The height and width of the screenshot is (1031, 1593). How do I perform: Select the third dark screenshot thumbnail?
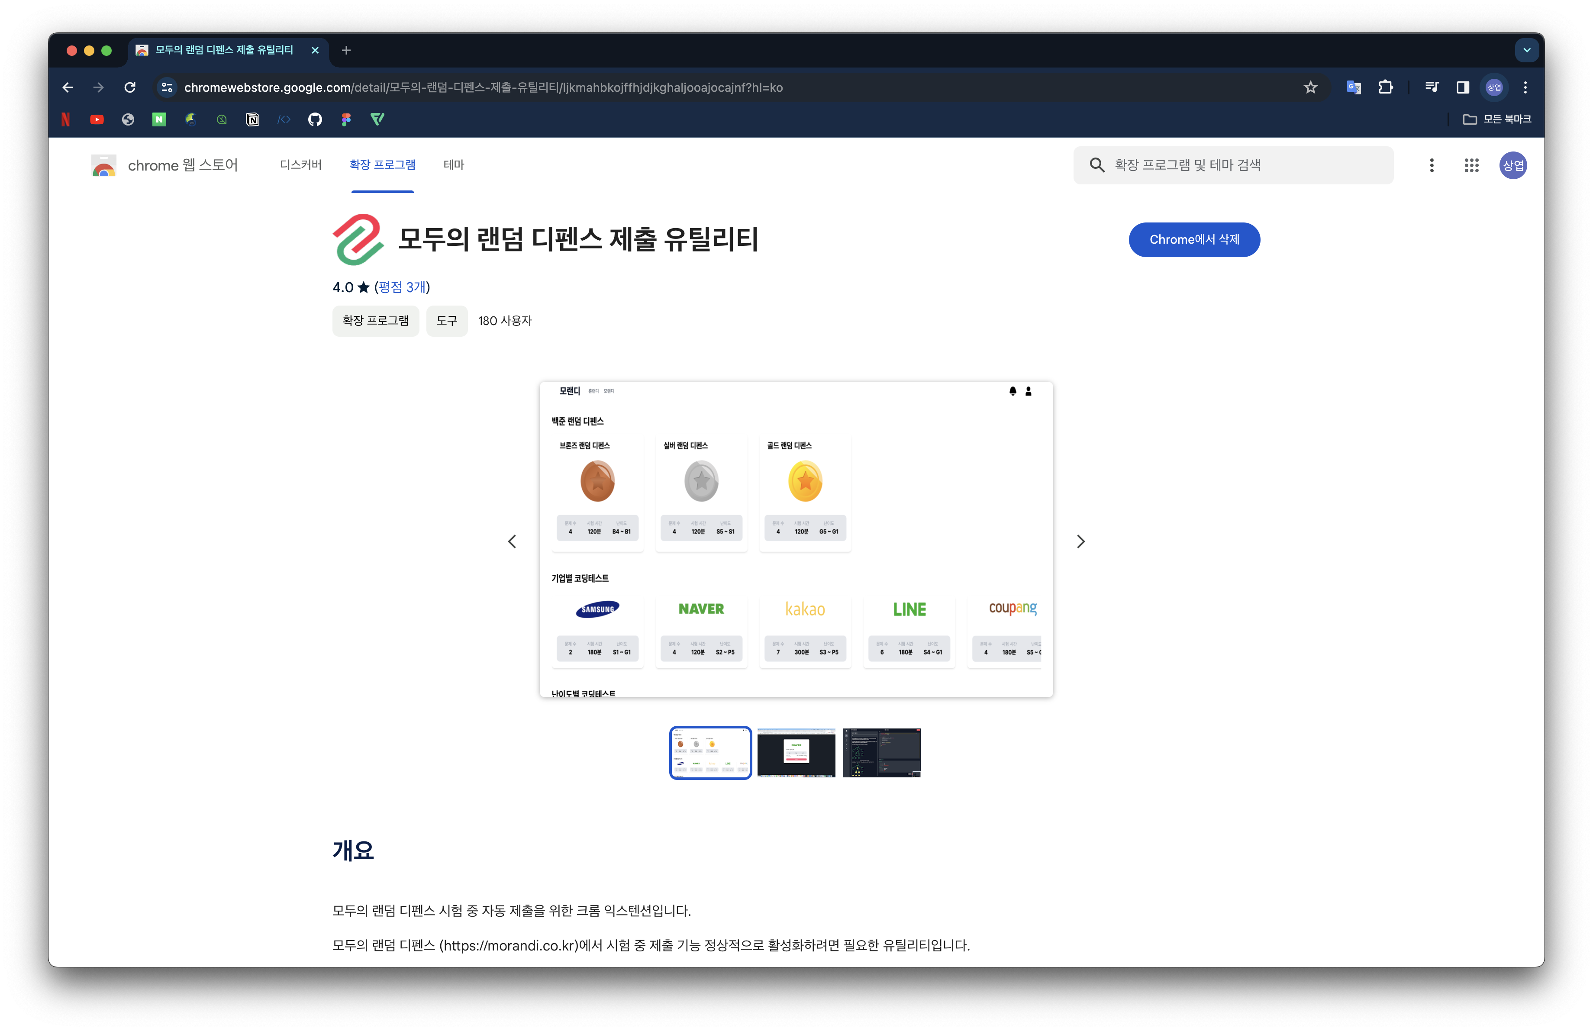point(881,753)
